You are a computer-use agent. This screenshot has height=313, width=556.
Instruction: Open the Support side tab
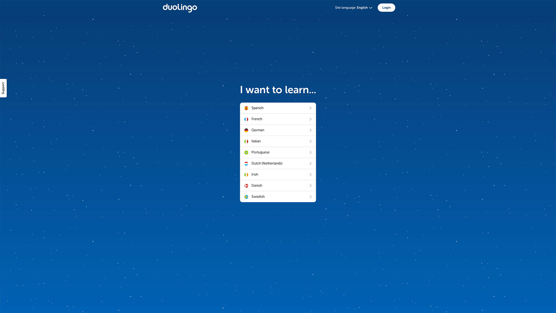point(3,88)
